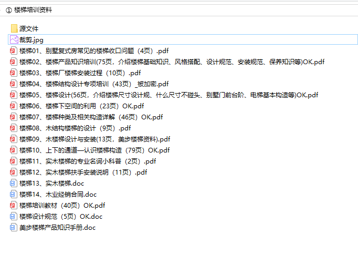Select 楼梯03、楼梯厂楼梯安装过程 file name

[80, 73]
